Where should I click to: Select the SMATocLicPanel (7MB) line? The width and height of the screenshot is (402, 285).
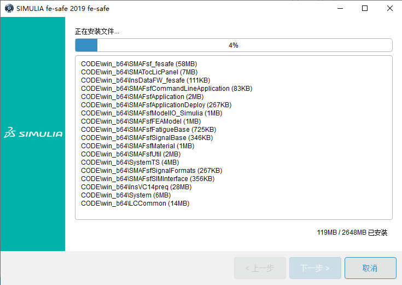coord(139,72)
